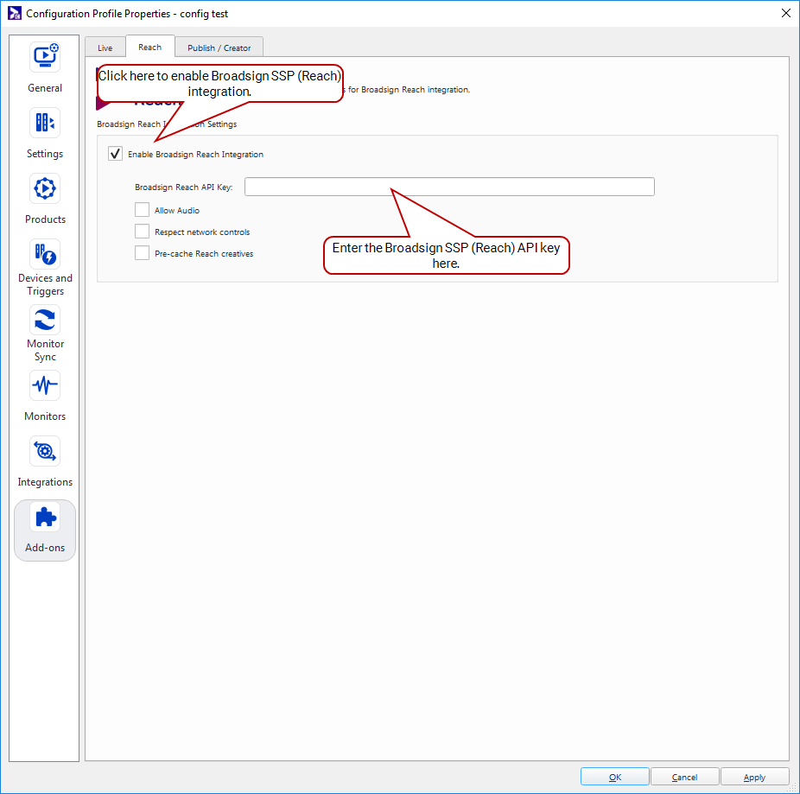Click the 'Pre-cache Reach creatives' label text

coord(204,254)
